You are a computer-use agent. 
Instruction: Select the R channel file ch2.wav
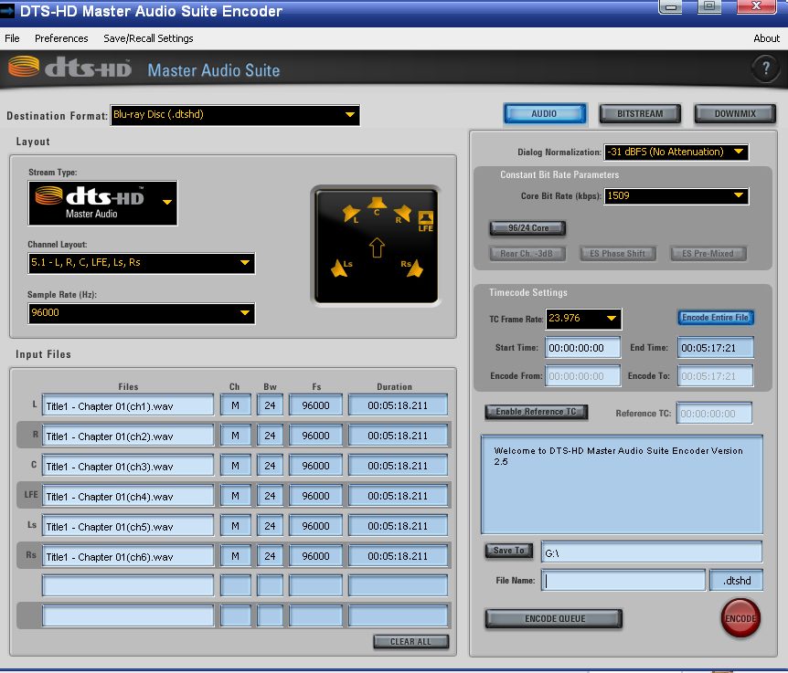tap(128, 436)
